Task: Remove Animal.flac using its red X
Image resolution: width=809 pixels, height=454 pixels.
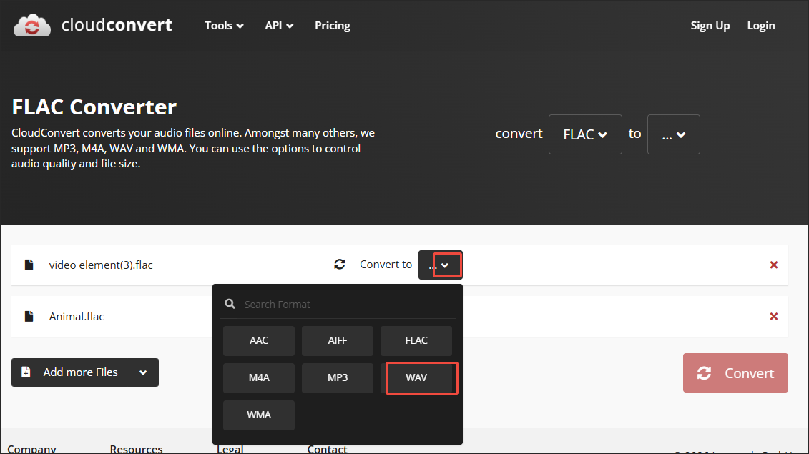Action: [773, 316]
